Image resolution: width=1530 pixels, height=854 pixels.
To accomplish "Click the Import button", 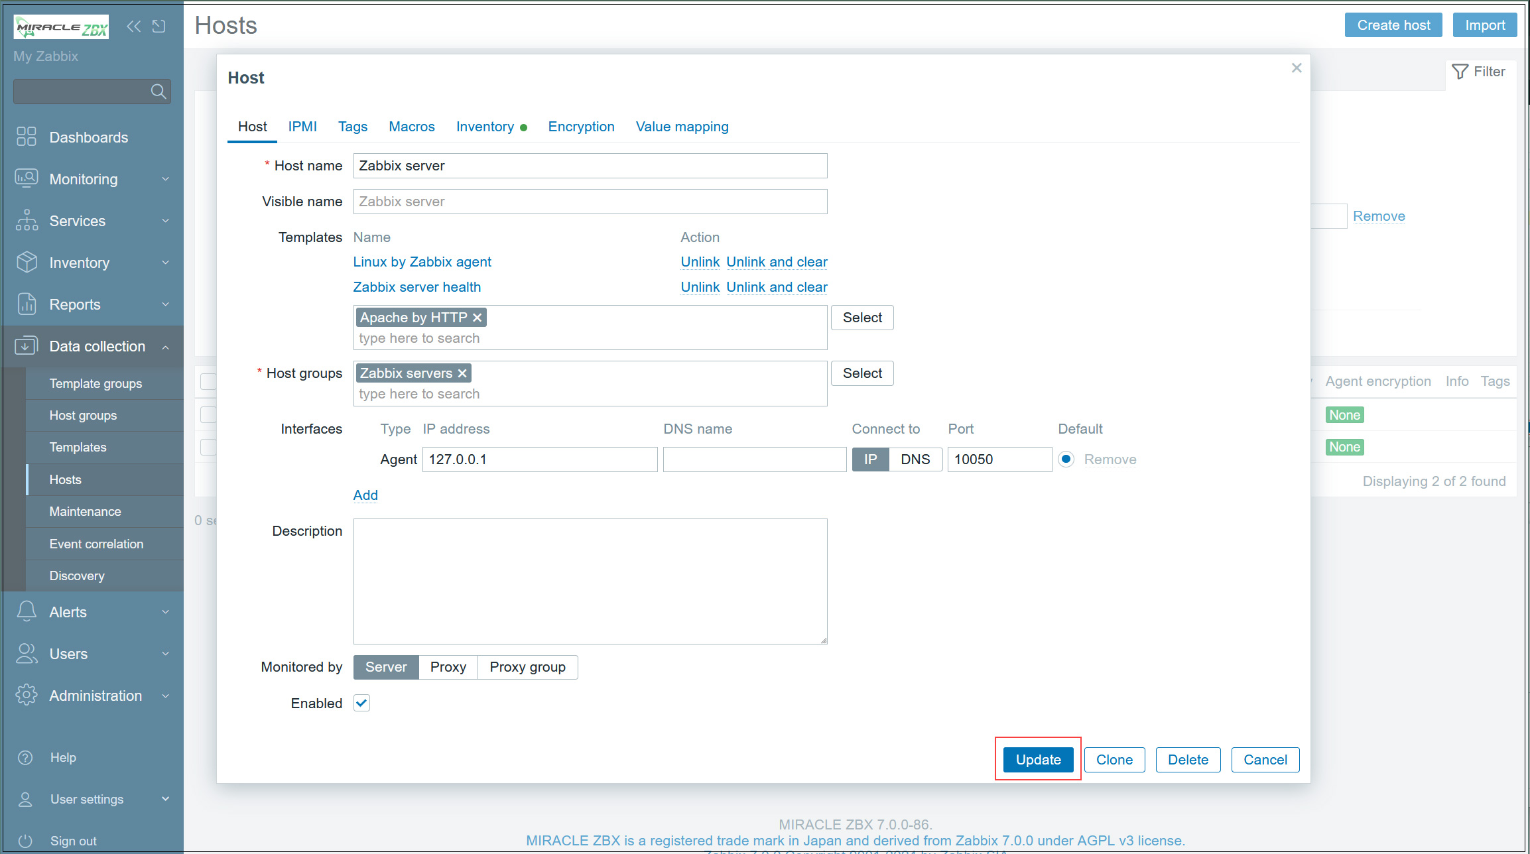I will pyautogui.click(x=1485, y=25).
